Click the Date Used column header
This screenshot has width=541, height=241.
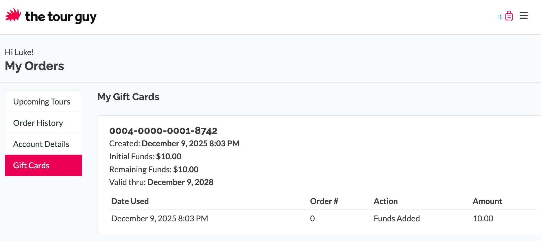coord(130,201)
